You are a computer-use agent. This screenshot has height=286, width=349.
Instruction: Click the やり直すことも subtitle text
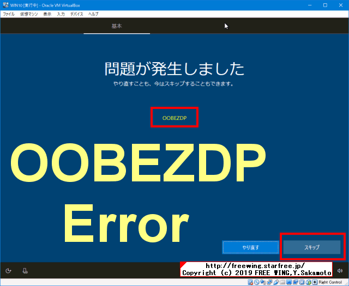click(x=173, y=84)
